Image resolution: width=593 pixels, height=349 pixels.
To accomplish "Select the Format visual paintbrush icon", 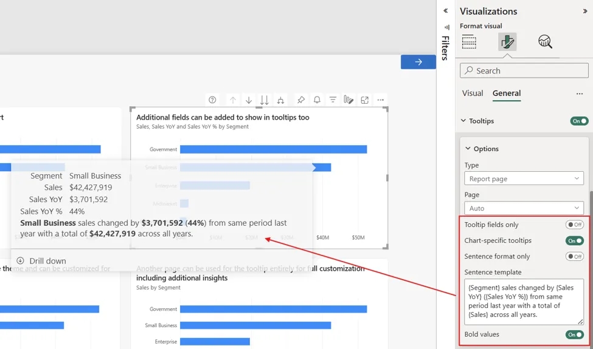I will (x=507, y=41).
